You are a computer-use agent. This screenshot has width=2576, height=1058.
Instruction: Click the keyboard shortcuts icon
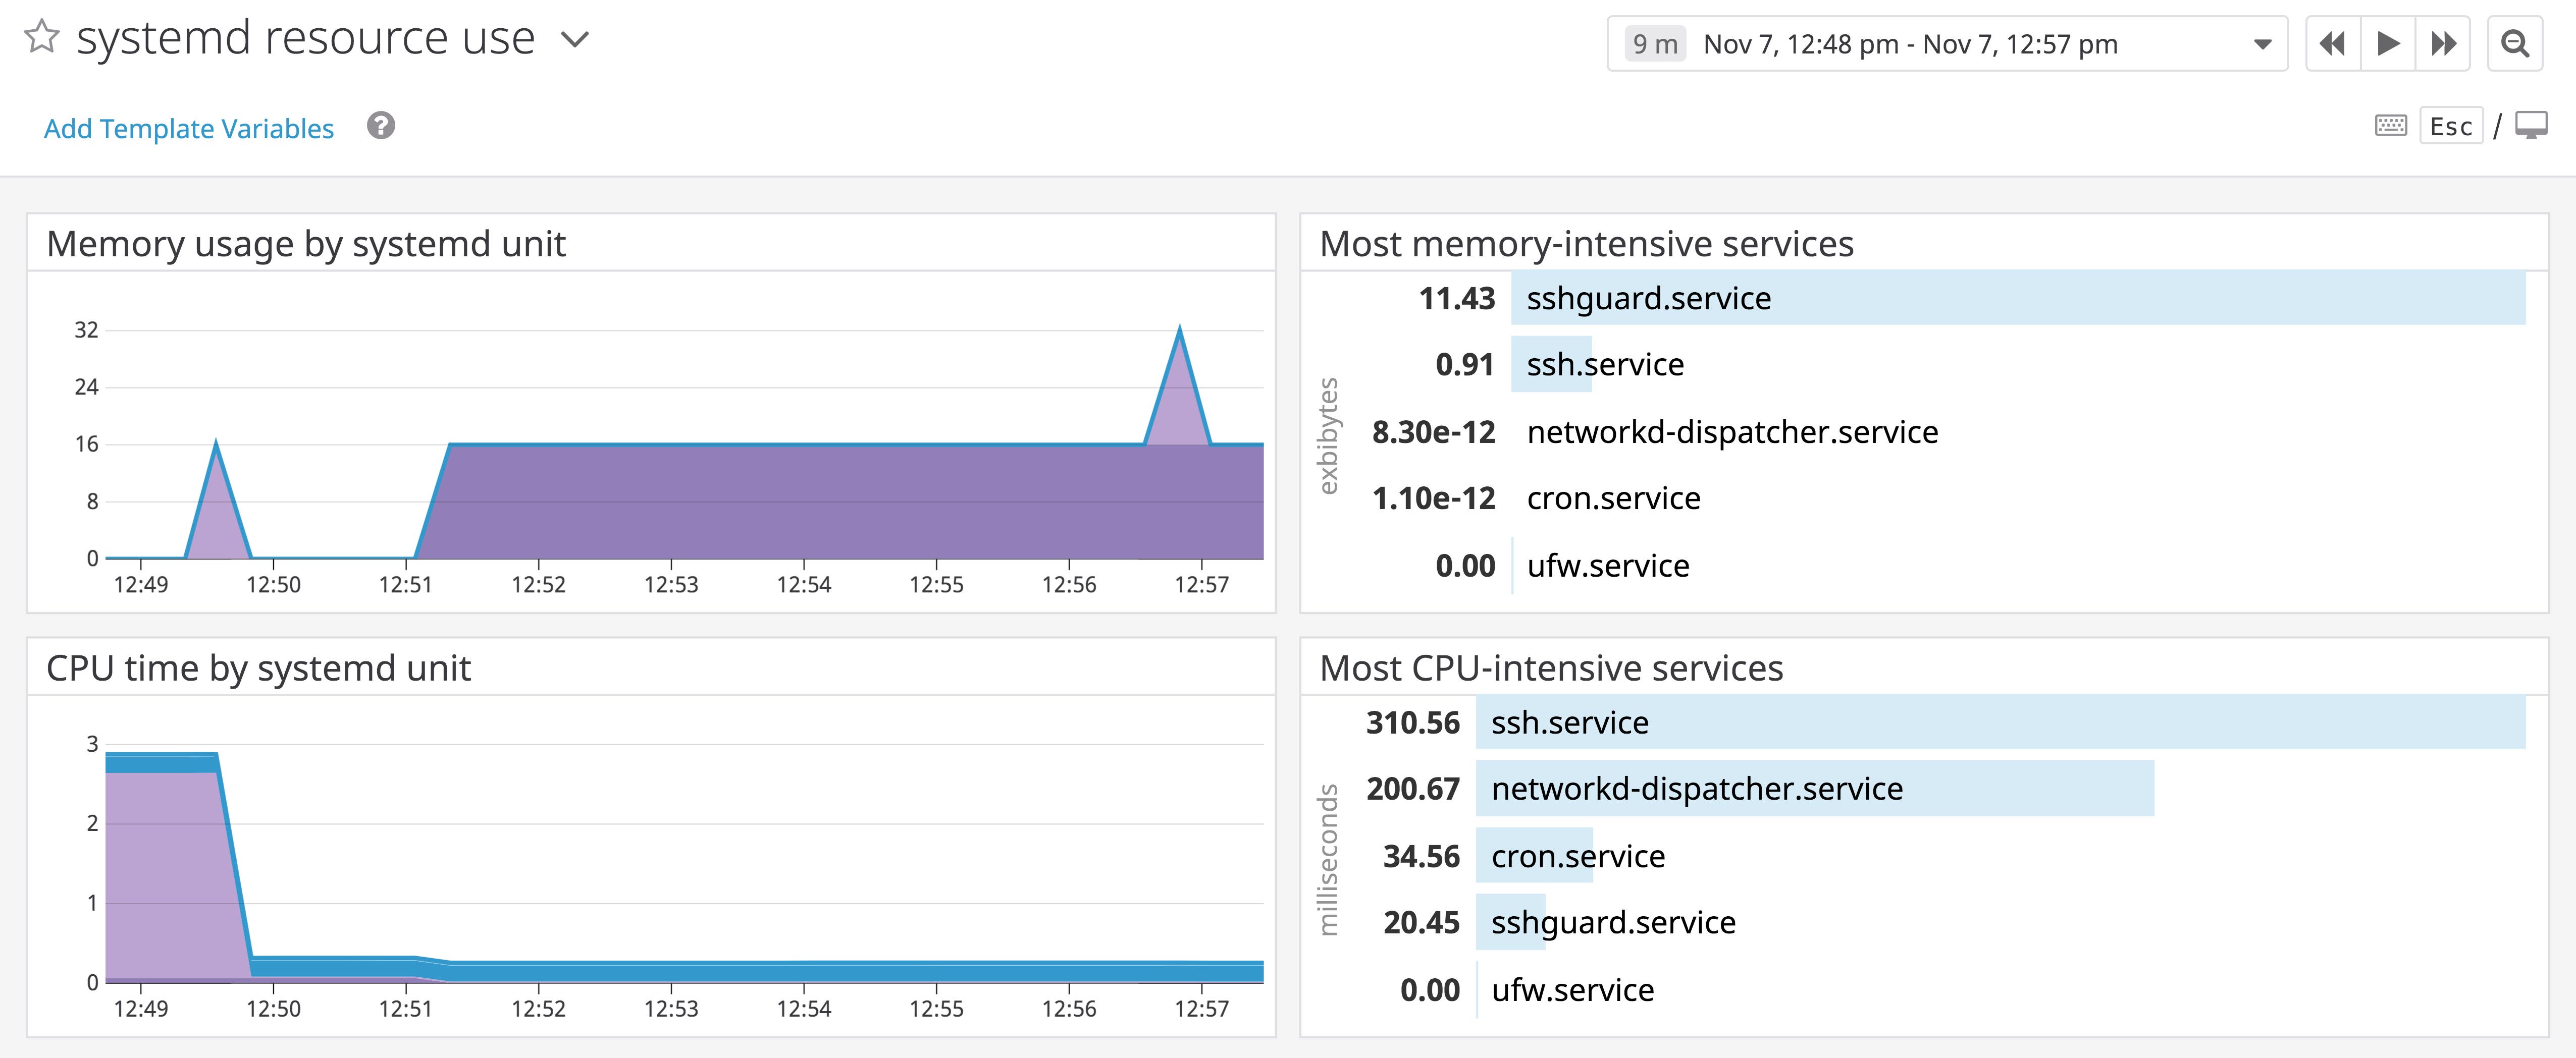[2390, 125]
